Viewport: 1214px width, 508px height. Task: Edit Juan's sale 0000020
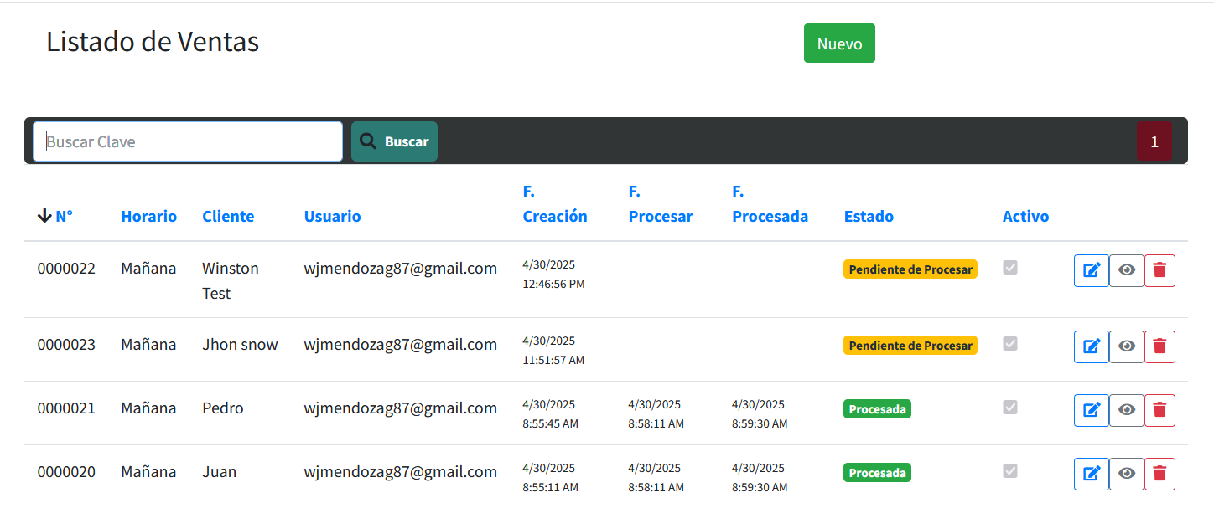pos(1091,474)
